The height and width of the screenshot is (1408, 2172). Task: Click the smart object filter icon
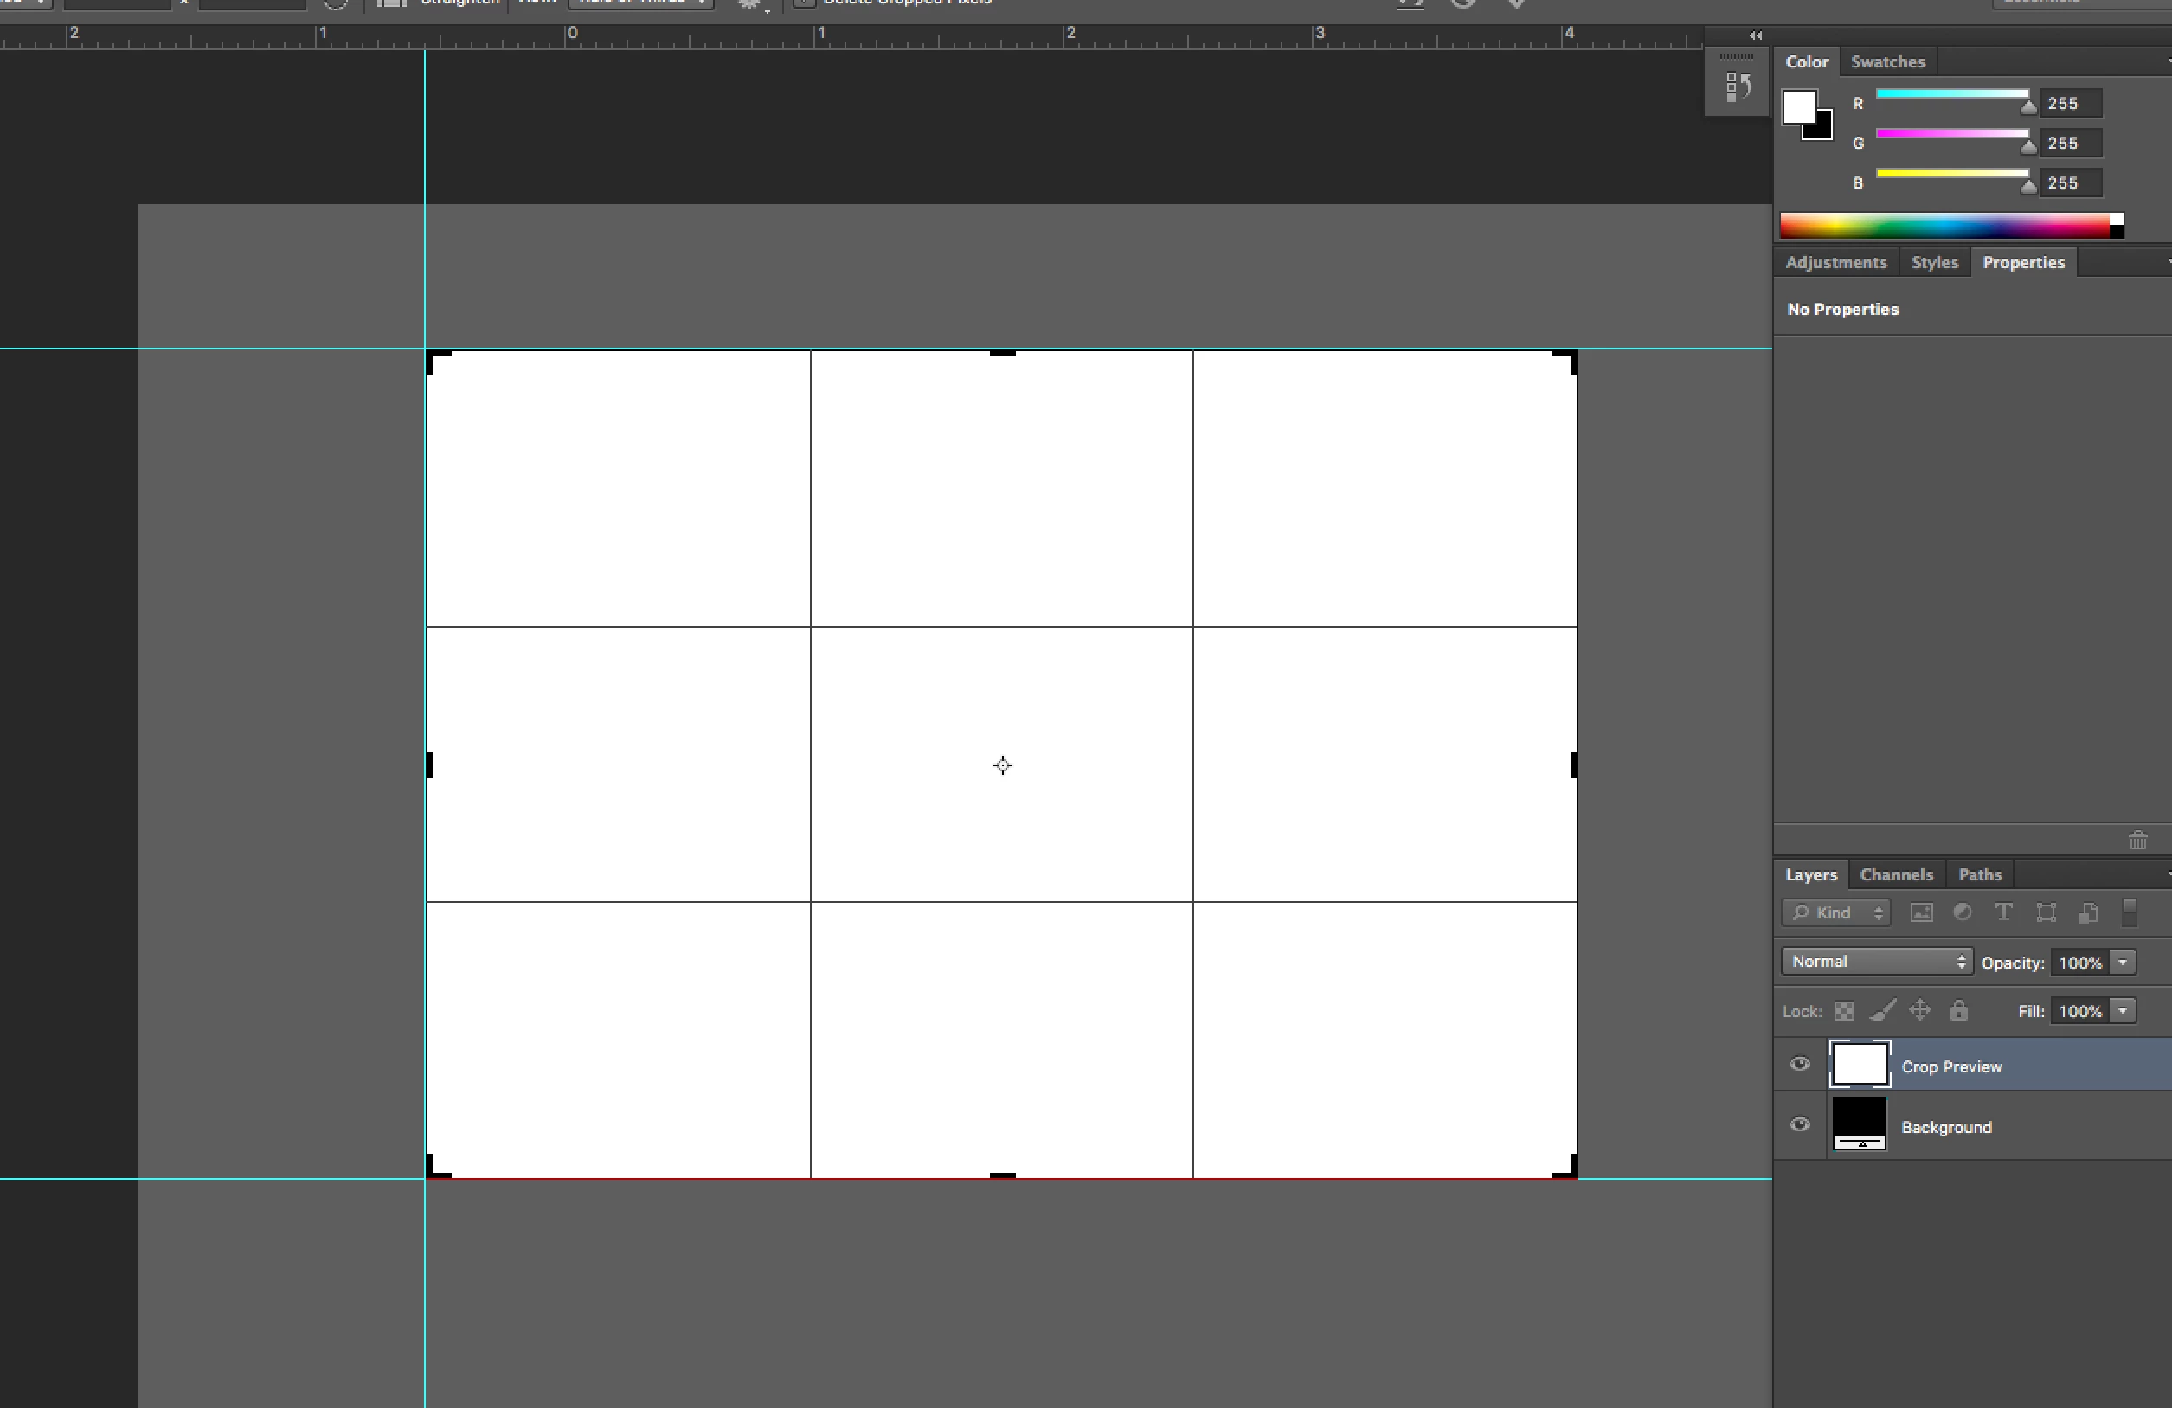point(2088,912)
